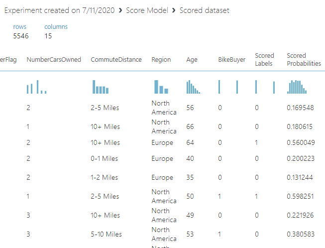Open the Experiment created on 7/11/2020 breadcrumb
325x248 pixels.
pos(60,10)
